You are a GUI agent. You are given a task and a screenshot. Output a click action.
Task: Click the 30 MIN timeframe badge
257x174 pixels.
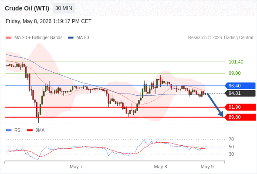[x=64, y=8]
